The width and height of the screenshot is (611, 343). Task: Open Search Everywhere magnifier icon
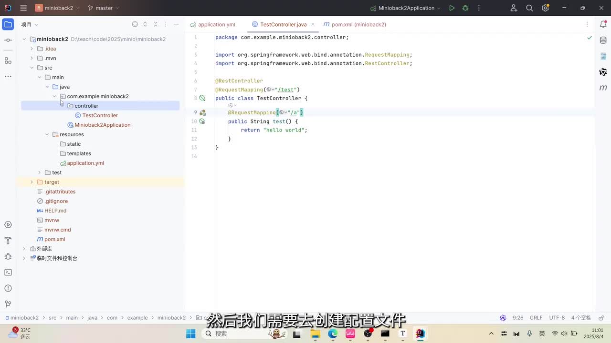tap(529, 8)
